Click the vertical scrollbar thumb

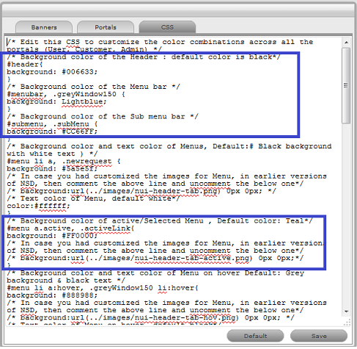tap(346, 86)
